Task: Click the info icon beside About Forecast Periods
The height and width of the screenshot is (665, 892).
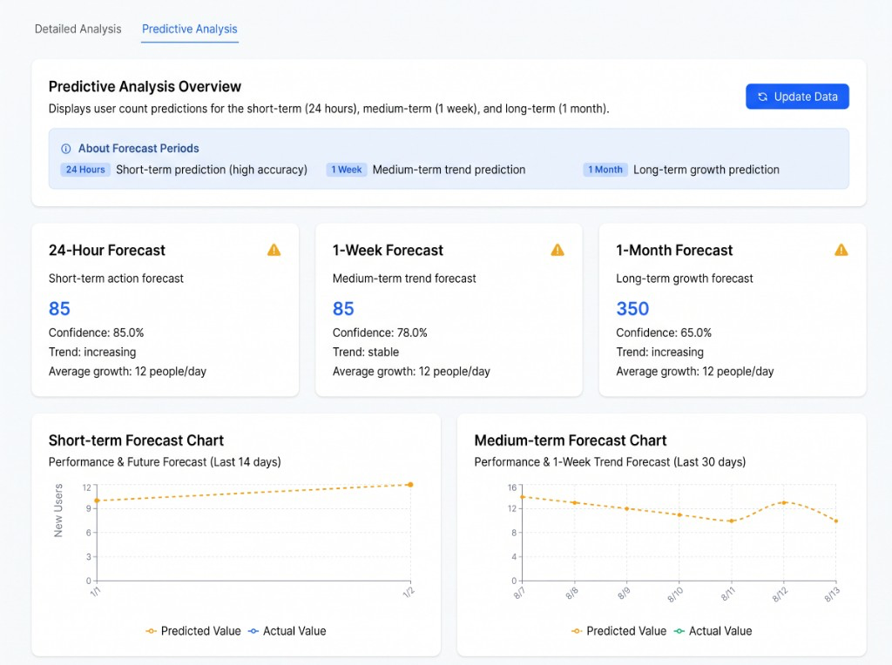Action: [66, 149]
